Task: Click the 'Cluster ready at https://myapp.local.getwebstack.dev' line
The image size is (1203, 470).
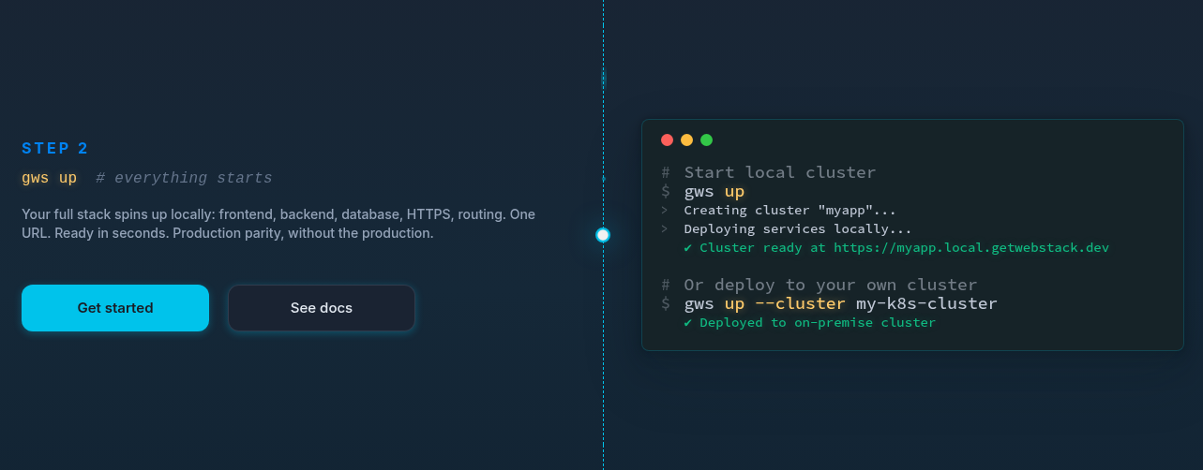Action: 896,247
